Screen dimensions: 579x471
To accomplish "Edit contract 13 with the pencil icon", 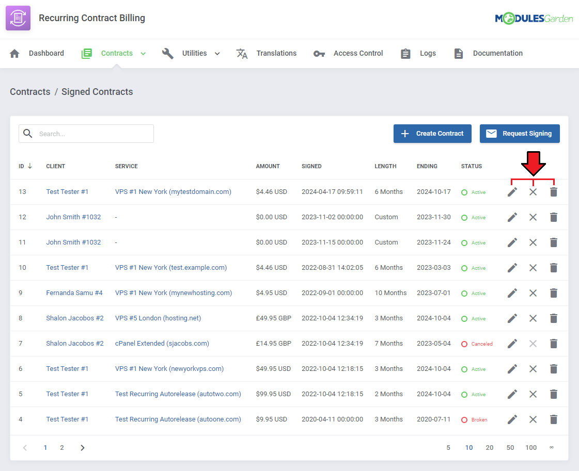I will (512, 192).
